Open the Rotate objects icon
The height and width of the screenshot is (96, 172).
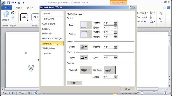point(152,22)
